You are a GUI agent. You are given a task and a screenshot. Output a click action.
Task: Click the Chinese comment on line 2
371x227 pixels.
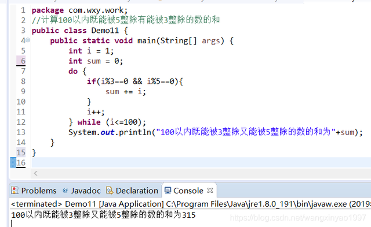pos(126,20)
